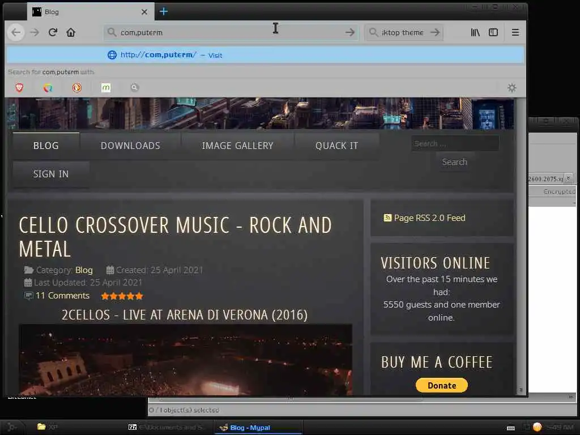Search with the Brave engine icon
Viewport: 580px width, 435px height.
19,88
